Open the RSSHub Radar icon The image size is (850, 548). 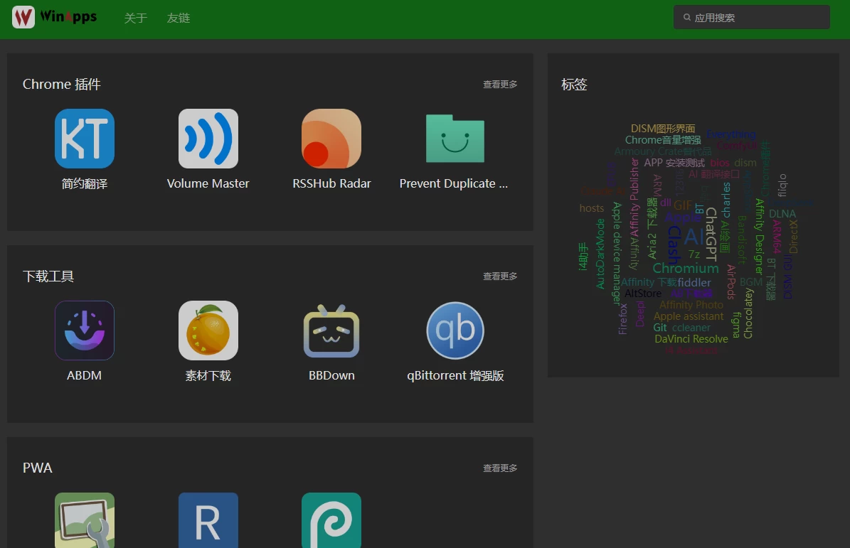331,139
